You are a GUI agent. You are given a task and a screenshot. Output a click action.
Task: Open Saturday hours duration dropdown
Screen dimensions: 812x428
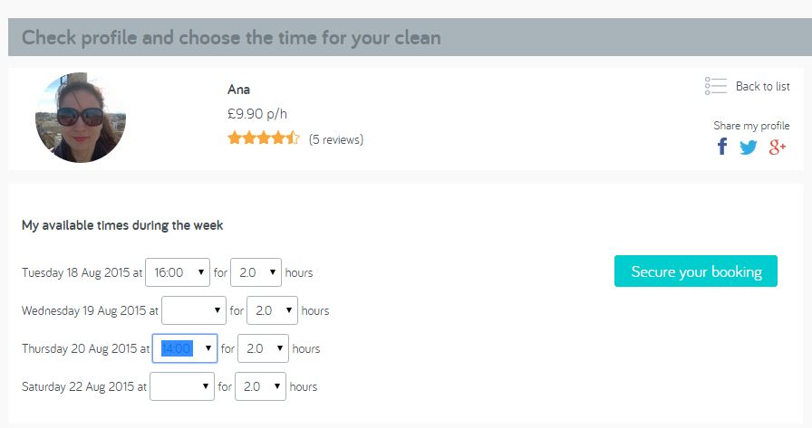[x=260, y=386]
